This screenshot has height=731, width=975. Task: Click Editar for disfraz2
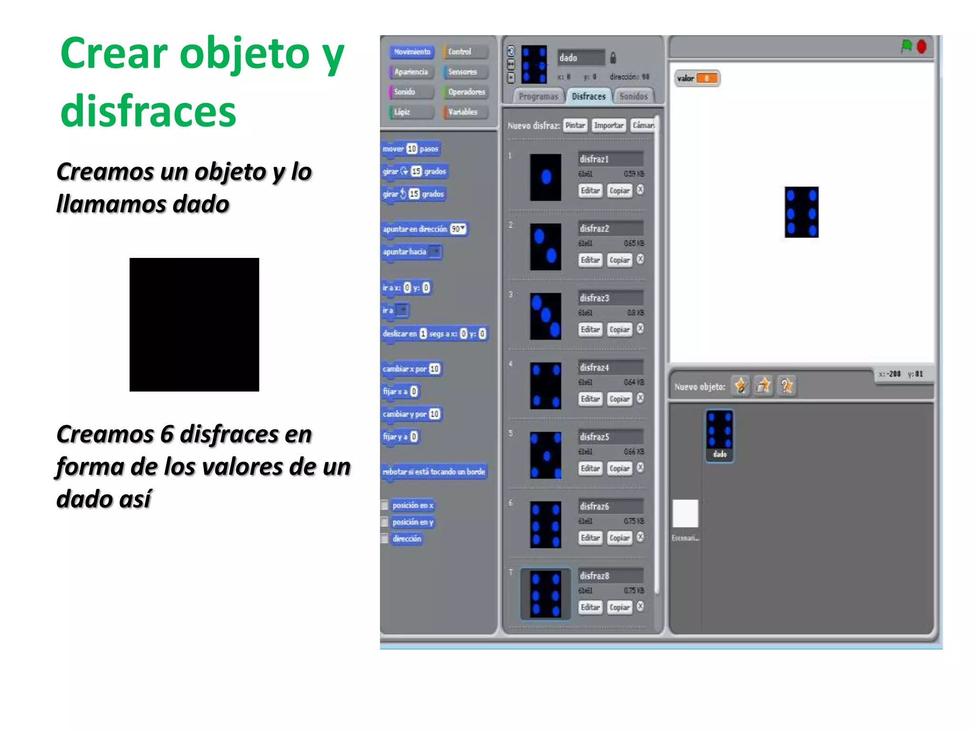[590, 260]
